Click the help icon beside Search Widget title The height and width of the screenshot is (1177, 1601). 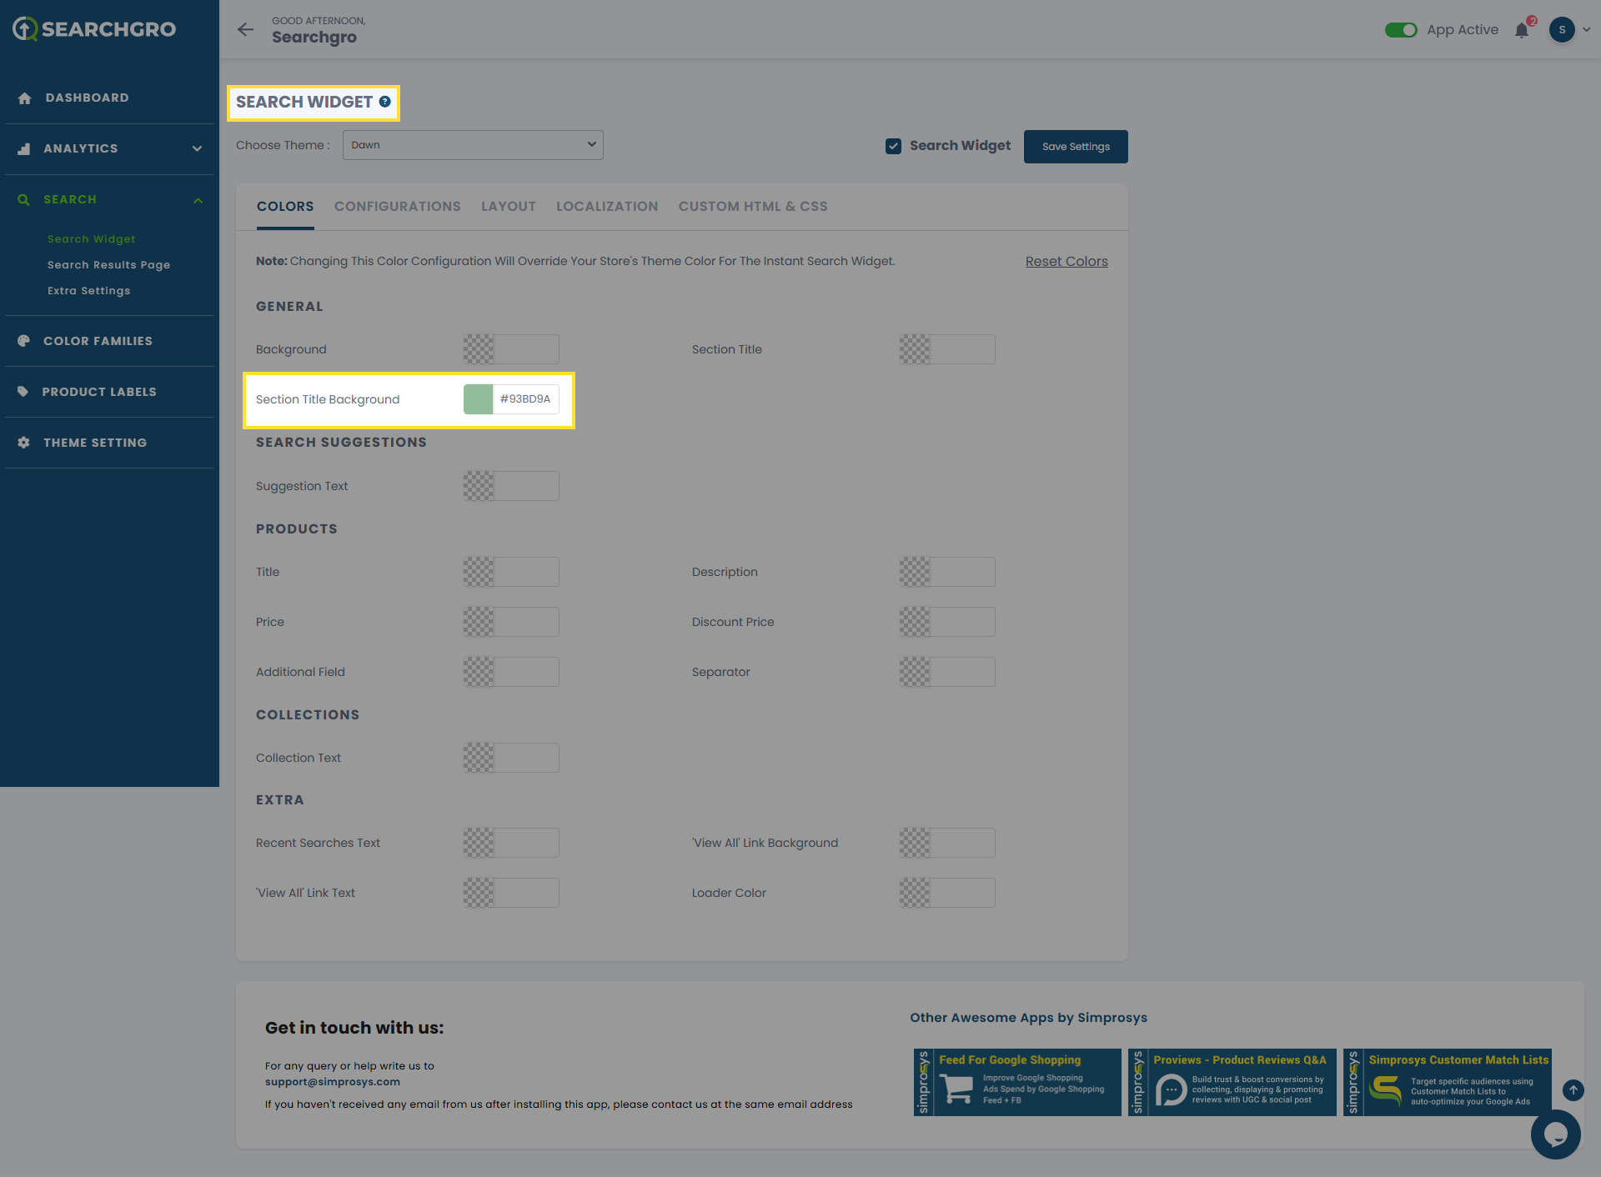[x=384, y=102]
